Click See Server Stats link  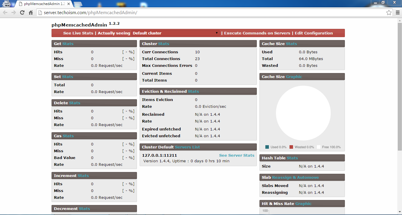(237, 155)
